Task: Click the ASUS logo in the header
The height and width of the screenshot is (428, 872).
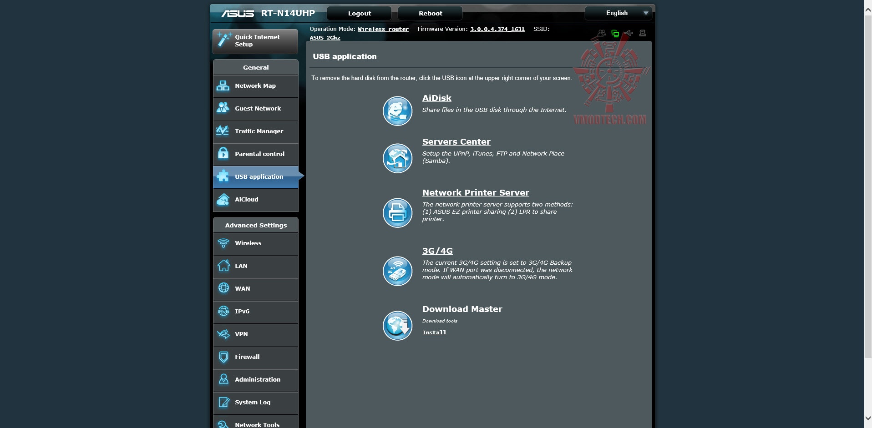Action: (238, 14)
